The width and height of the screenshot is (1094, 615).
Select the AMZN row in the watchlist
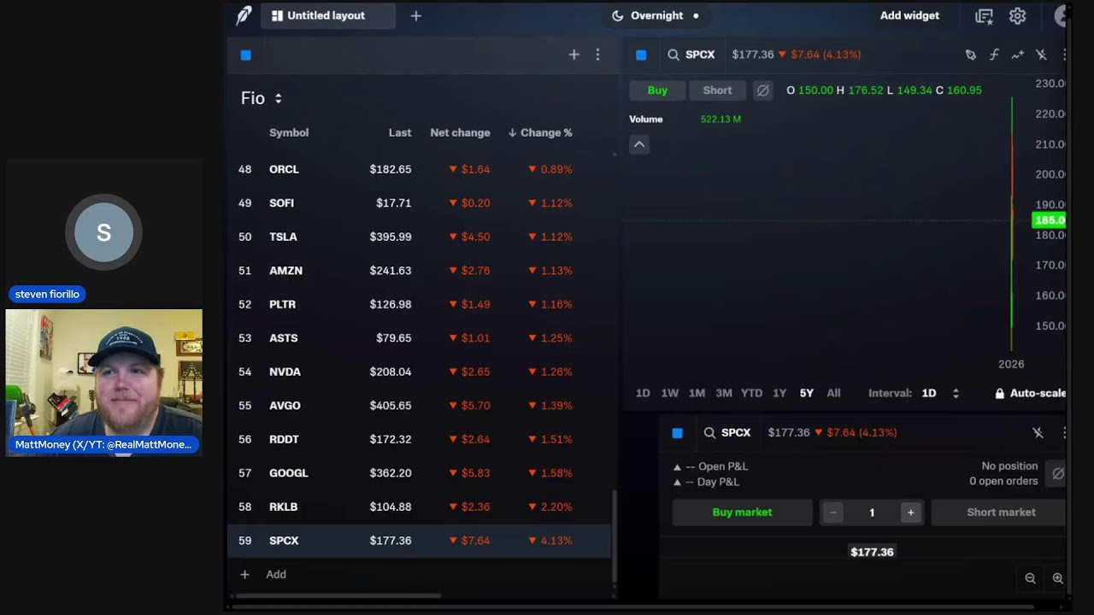420,271
